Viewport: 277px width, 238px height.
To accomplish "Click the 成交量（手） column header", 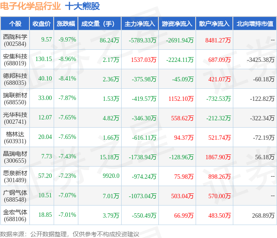I will pyautogui.click(x=100, y=23).
